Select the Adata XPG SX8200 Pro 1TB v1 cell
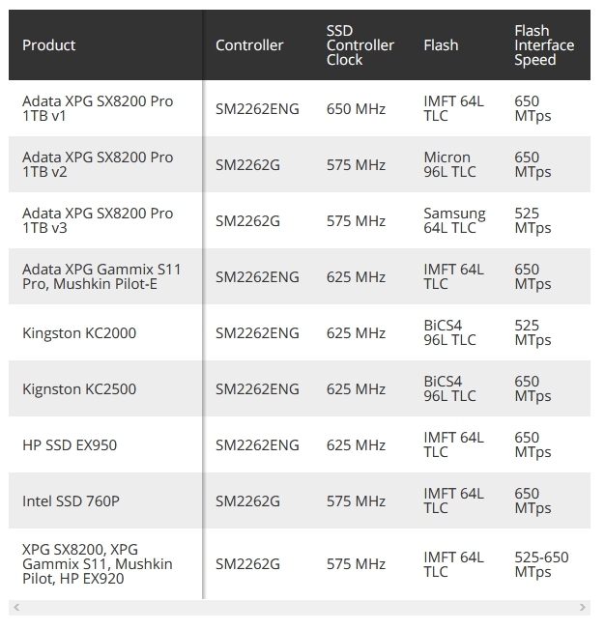 pos(105,108)
